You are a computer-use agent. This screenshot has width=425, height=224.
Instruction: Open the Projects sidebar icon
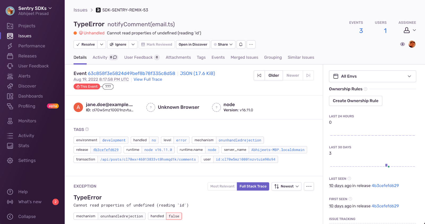point(10,26)
